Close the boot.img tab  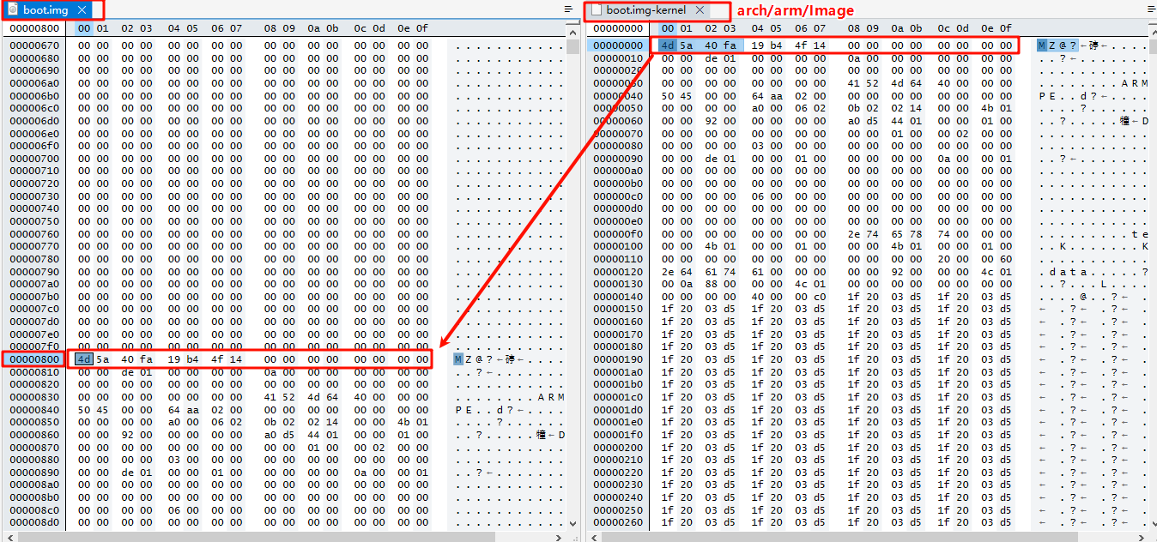click(82, 10)
